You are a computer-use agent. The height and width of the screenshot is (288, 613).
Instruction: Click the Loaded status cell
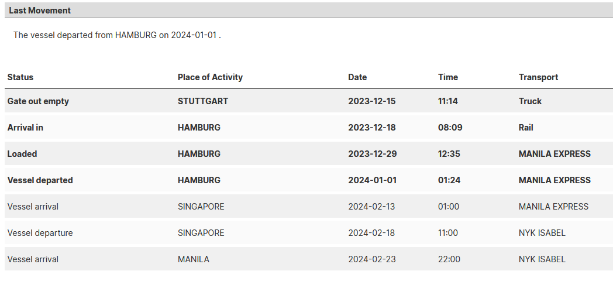22,154
